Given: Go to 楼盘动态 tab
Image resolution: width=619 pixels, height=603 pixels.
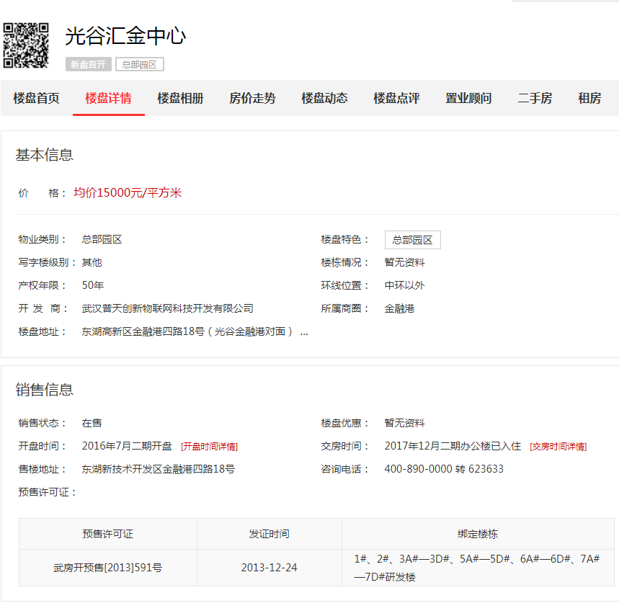Looking at the screenshot, I should [x=324, y=99].
